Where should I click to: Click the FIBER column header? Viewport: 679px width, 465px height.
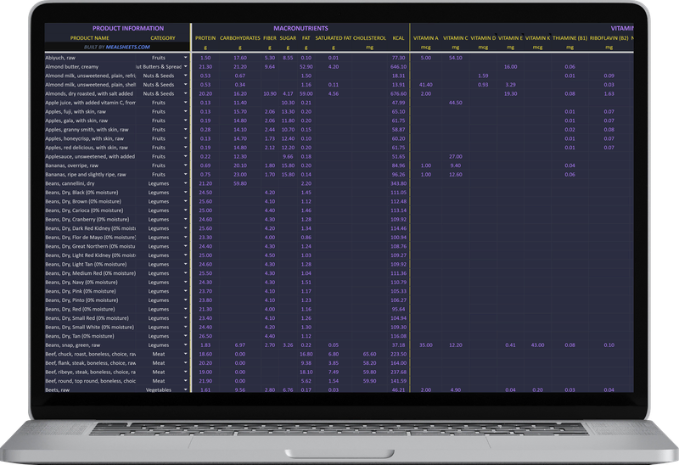(x=270, y=38)
